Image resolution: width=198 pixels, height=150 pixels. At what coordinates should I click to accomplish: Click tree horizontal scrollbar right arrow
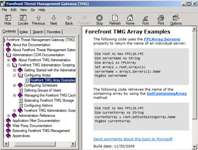click(x=73, y=144)
